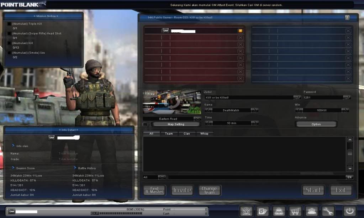Click the chat message input field
364x218 pixels.
256,177
